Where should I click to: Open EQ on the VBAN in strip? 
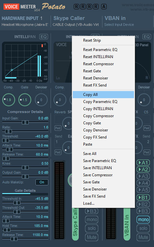click(147, 37)
